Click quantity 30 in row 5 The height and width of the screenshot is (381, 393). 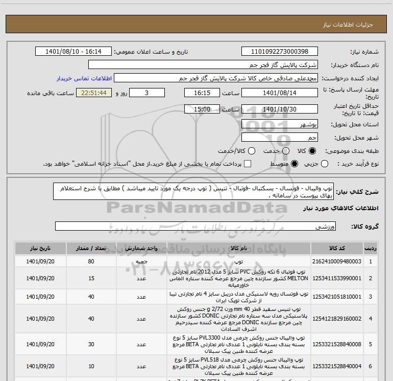pos(91,344)
